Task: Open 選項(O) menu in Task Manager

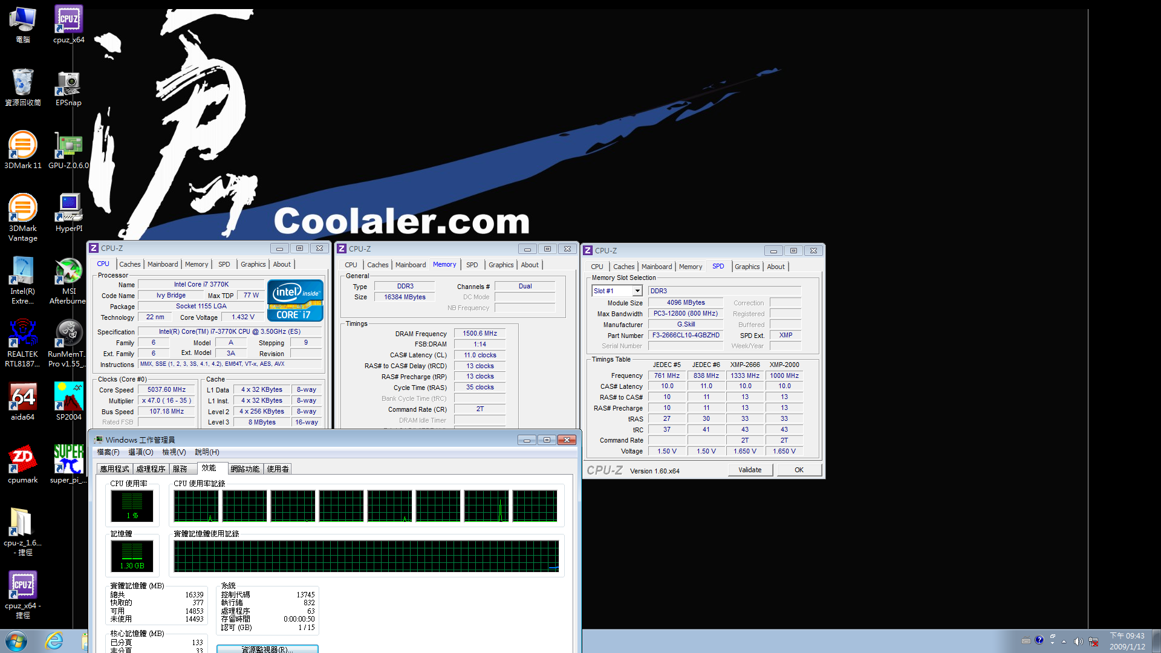Action: 141,452
